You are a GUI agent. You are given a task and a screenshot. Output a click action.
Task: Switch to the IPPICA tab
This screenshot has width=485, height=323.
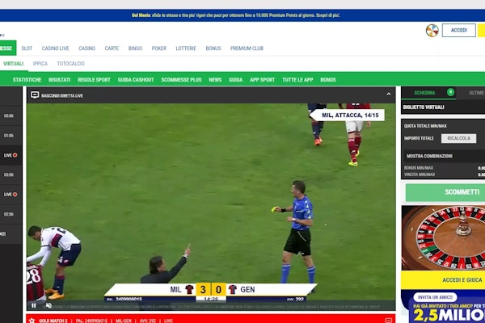point(40,64)
